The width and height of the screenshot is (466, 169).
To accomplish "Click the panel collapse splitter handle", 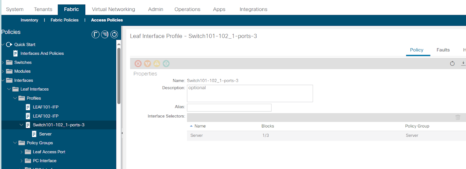I will coord(122,133).
